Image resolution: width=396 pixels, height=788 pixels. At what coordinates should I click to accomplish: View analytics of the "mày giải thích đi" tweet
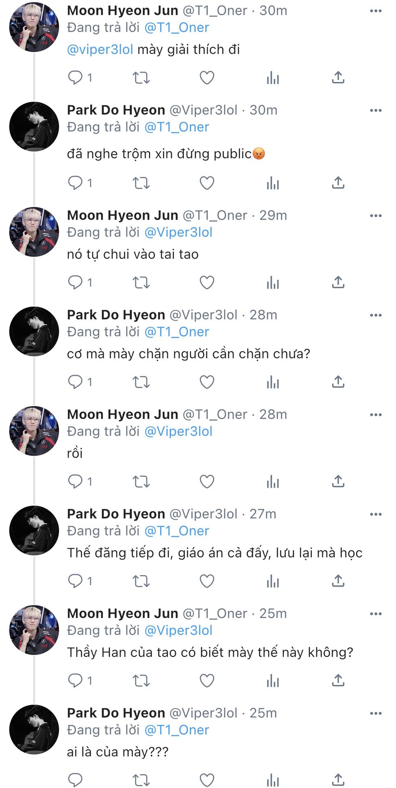point(272,78)
